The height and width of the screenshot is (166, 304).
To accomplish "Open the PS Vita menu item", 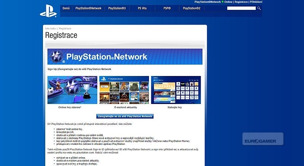I will pos(142,8).
